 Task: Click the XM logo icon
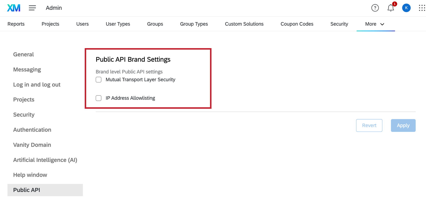[x=14, y=8]
